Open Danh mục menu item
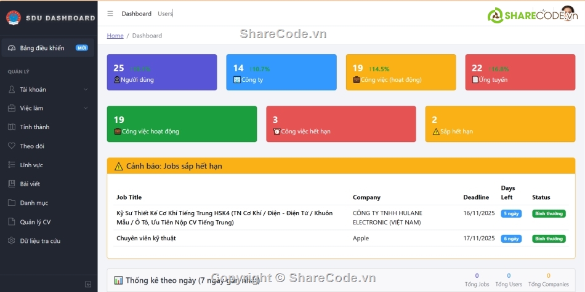This screenshot has height=292, width=585. click(48, 203)
